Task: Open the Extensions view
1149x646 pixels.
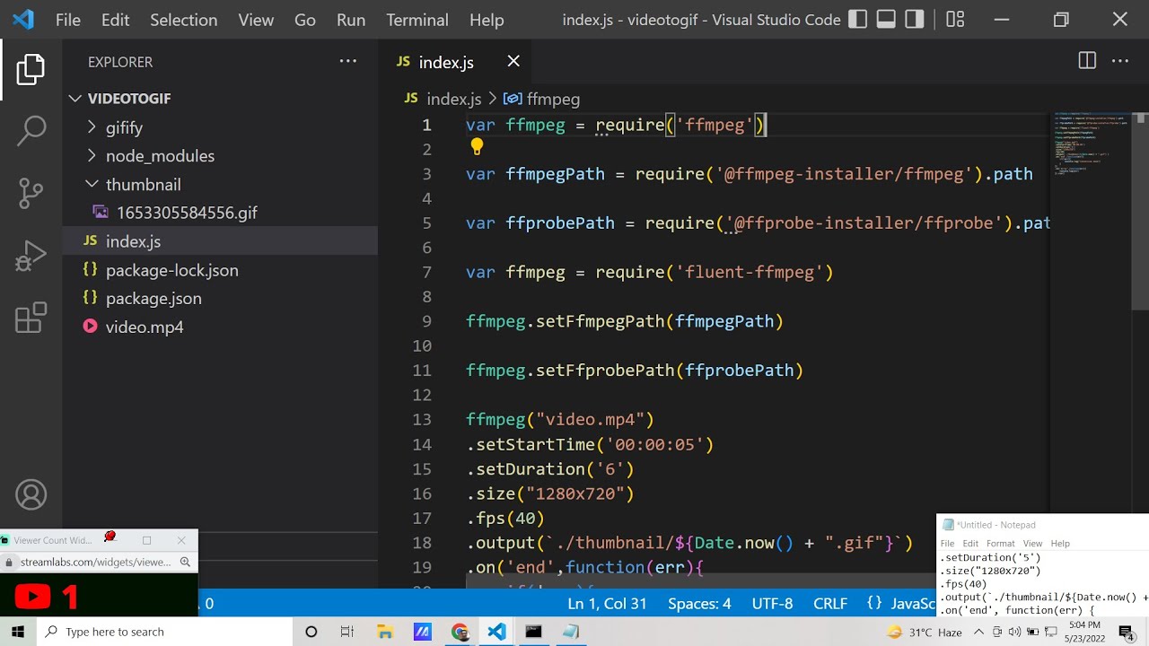Action: click(31, 319)
